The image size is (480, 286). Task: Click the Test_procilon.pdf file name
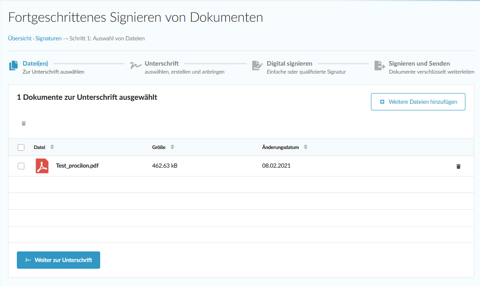[x=77, y=166]
